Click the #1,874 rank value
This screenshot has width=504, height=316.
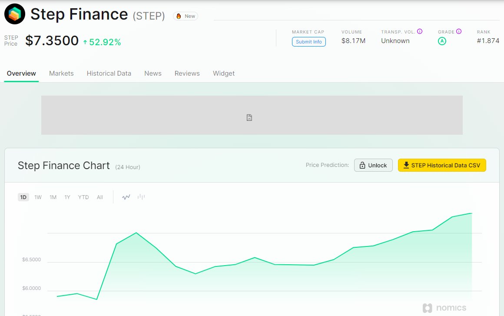pyautogui.click(x=488, y=41)
